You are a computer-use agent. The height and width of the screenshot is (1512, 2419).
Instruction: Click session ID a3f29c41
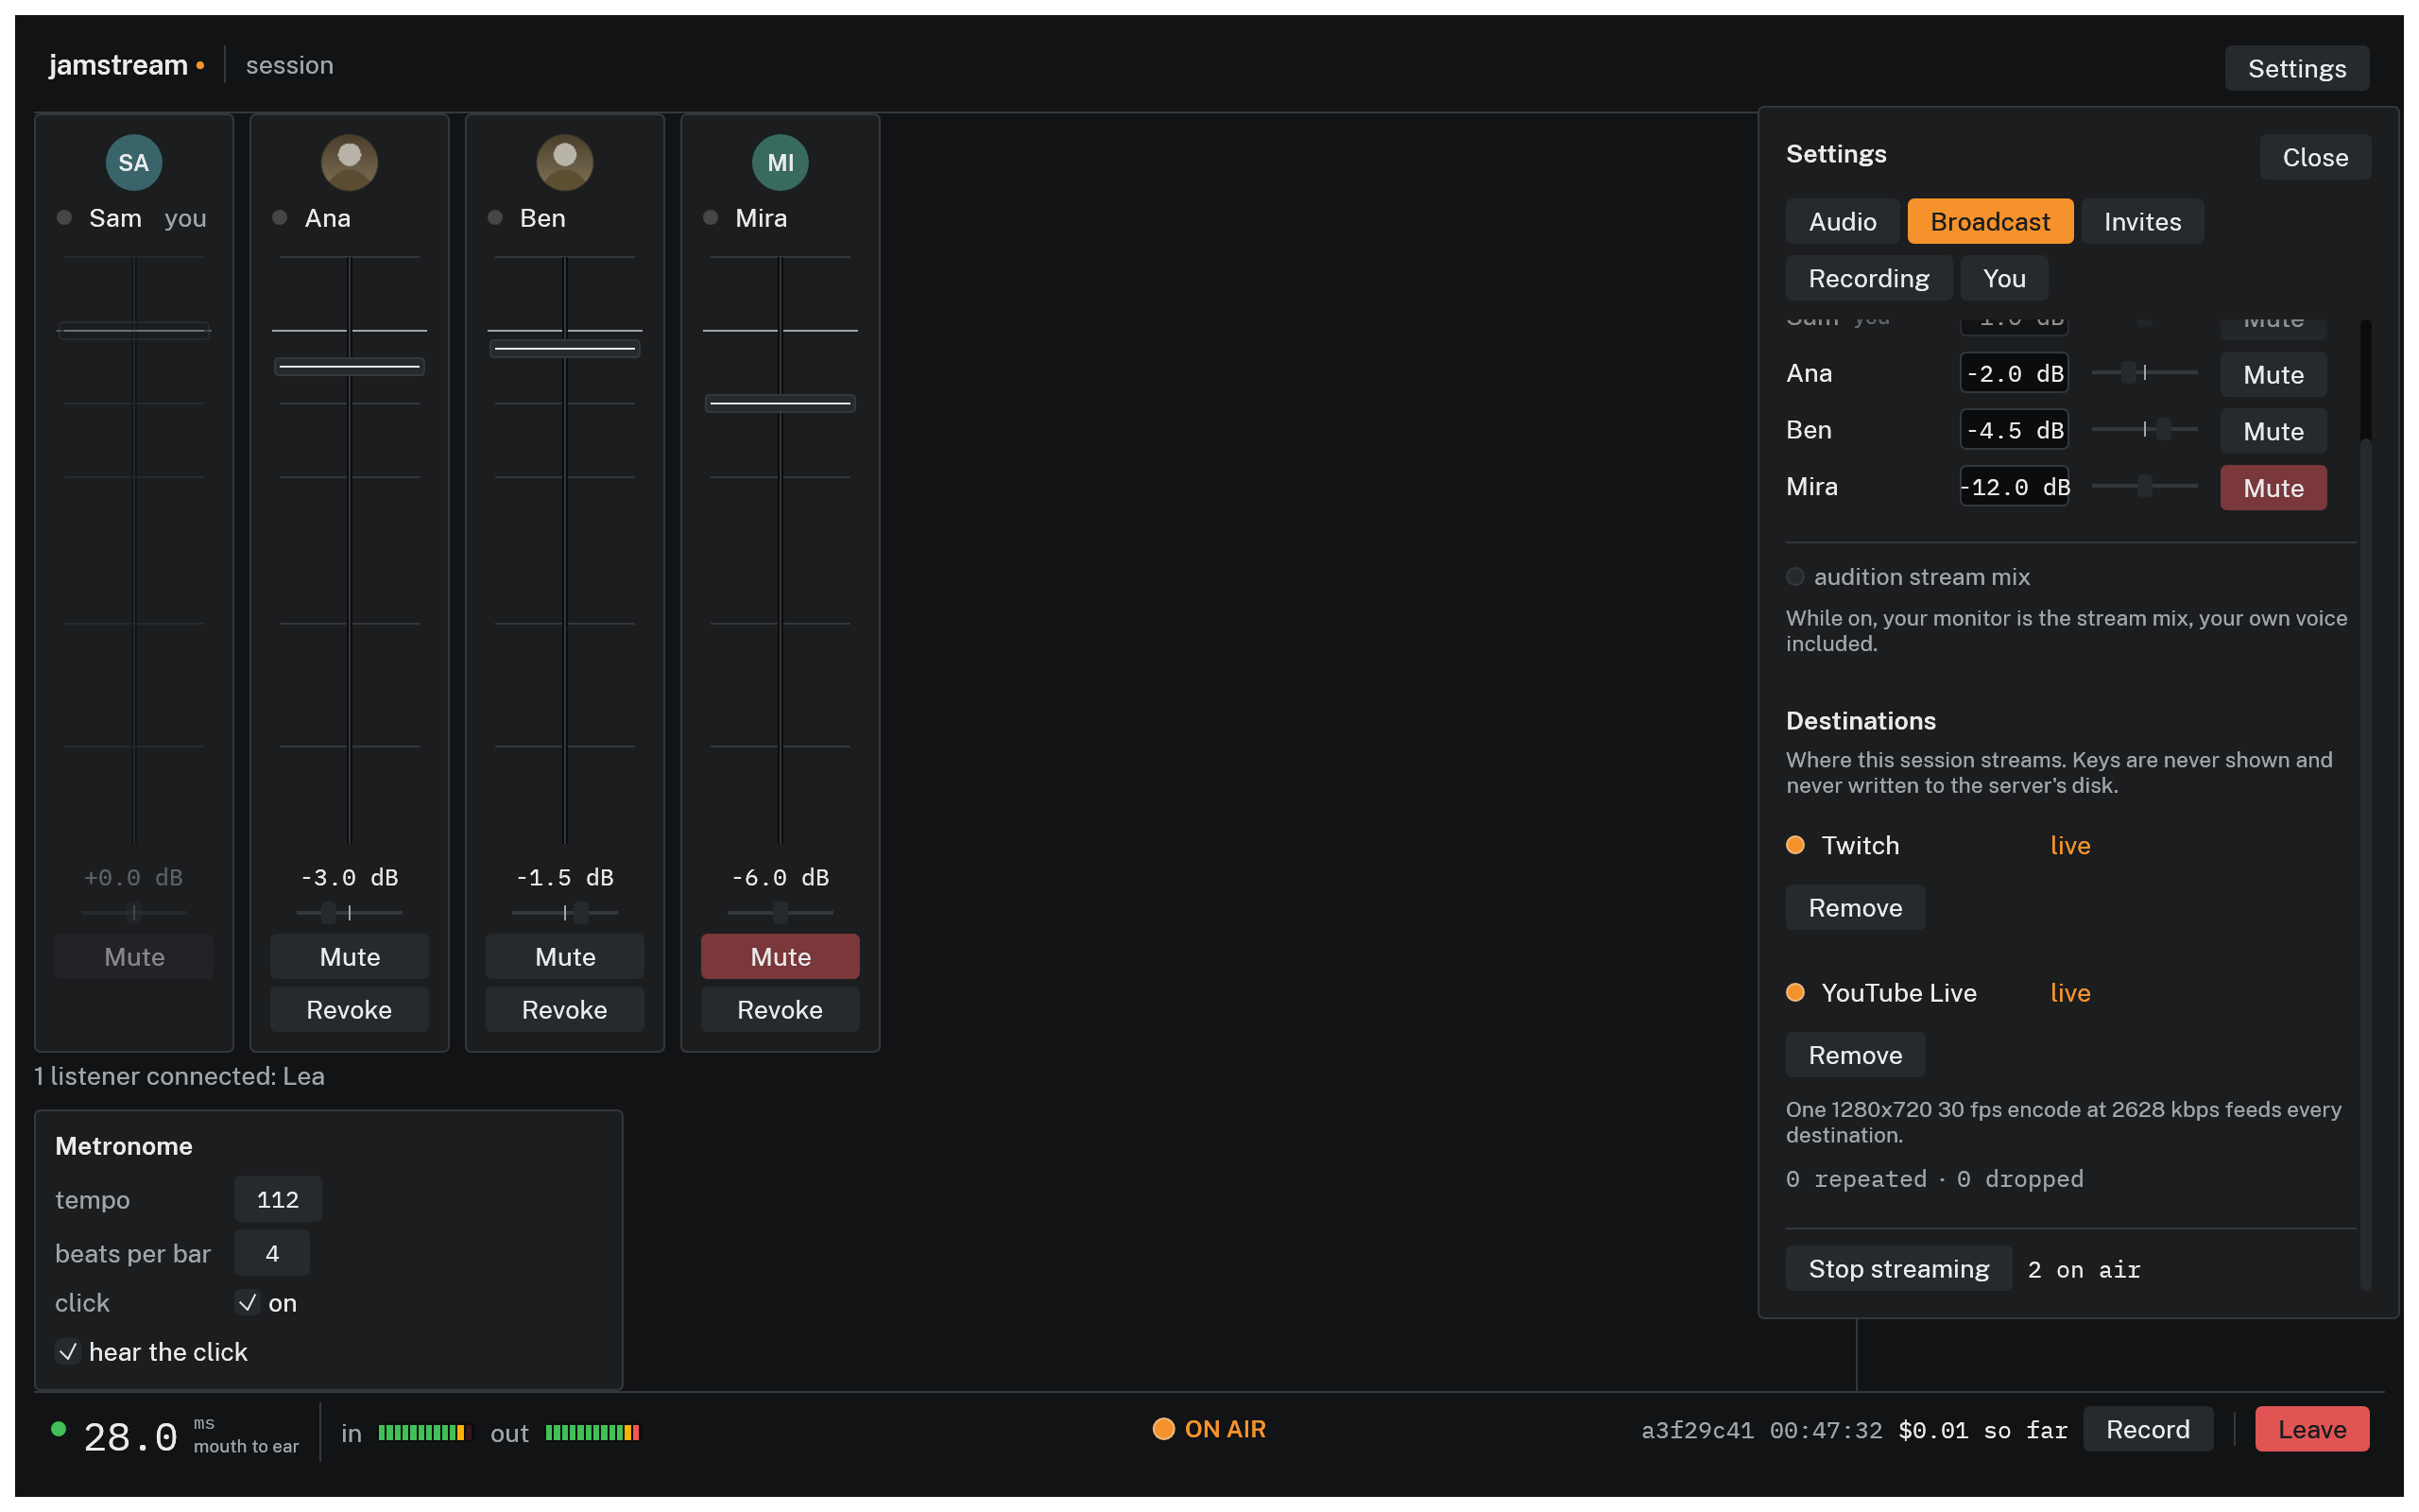coord(1696,1430)
